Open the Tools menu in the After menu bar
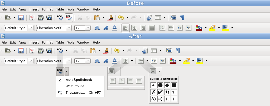 coord(70,43)
